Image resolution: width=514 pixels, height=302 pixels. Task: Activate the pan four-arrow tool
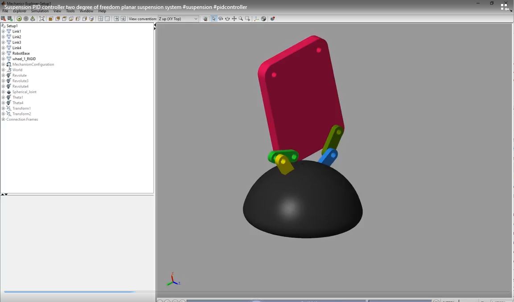[x=234, y=19]
